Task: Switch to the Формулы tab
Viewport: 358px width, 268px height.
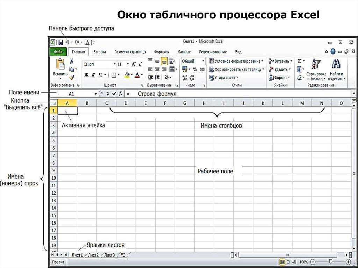Action: (x=162, y=52)
